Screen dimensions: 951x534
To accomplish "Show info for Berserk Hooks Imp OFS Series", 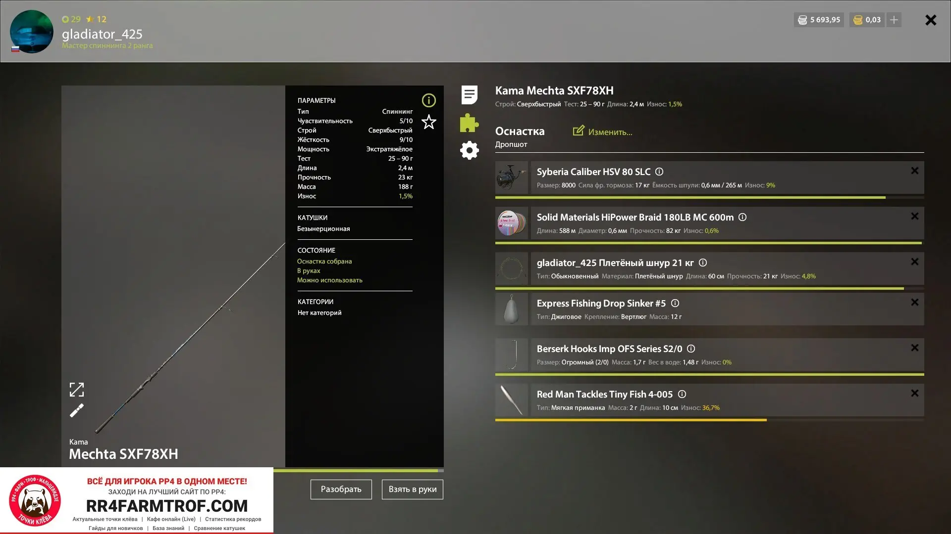I will pyautogui.click(x=691, y=349).
